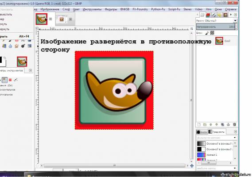Select the toolbox icon between water drop and black ball

17,46
